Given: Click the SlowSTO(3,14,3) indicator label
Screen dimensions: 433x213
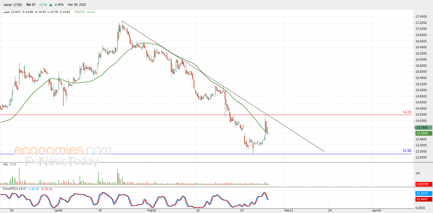Looking at the screenshot, I should pyautogui.click(x=15, y=189).
